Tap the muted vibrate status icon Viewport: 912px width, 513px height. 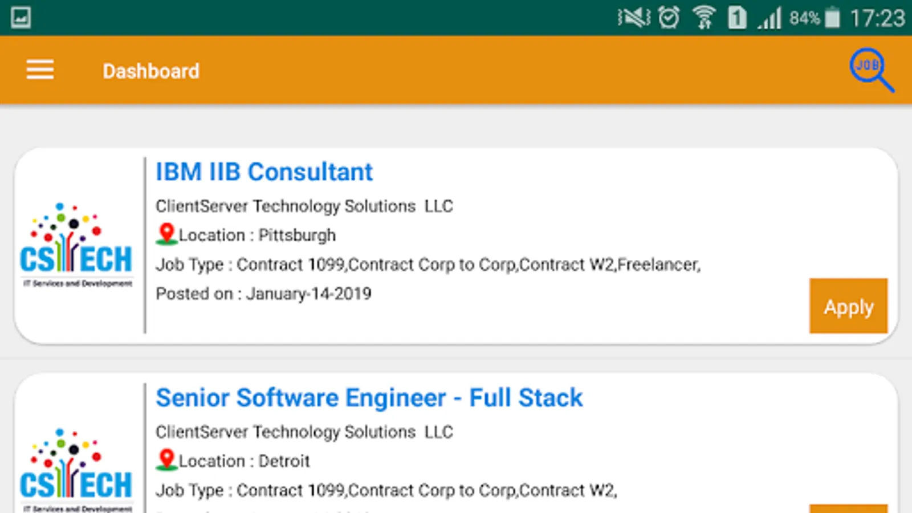634,17
